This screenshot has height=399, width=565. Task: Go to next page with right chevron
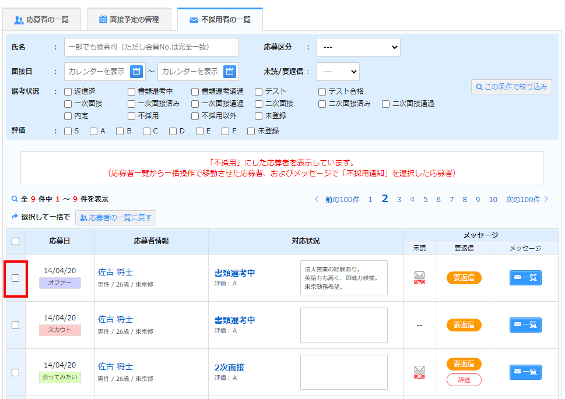click(x=546, y=199)
